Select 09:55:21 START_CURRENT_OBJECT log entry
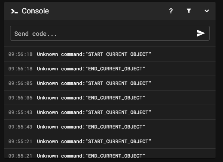The width and height of the screenshot is (223, 162). 110,141
